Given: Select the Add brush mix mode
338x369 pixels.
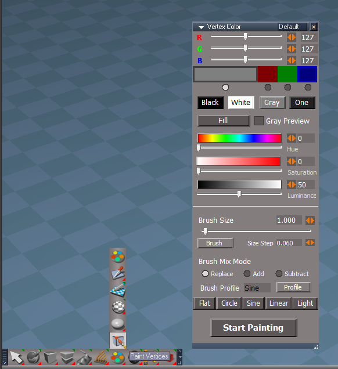Looking at the screenshot, I should (247, 274).
